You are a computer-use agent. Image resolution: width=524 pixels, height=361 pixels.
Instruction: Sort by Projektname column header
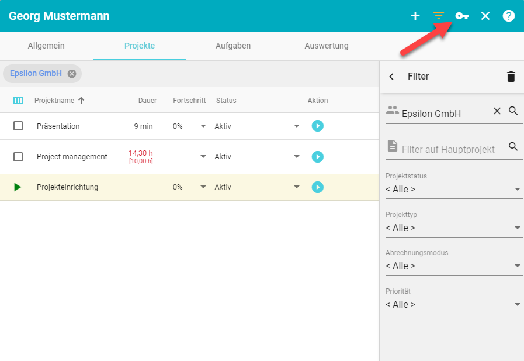tap(54, 101)
